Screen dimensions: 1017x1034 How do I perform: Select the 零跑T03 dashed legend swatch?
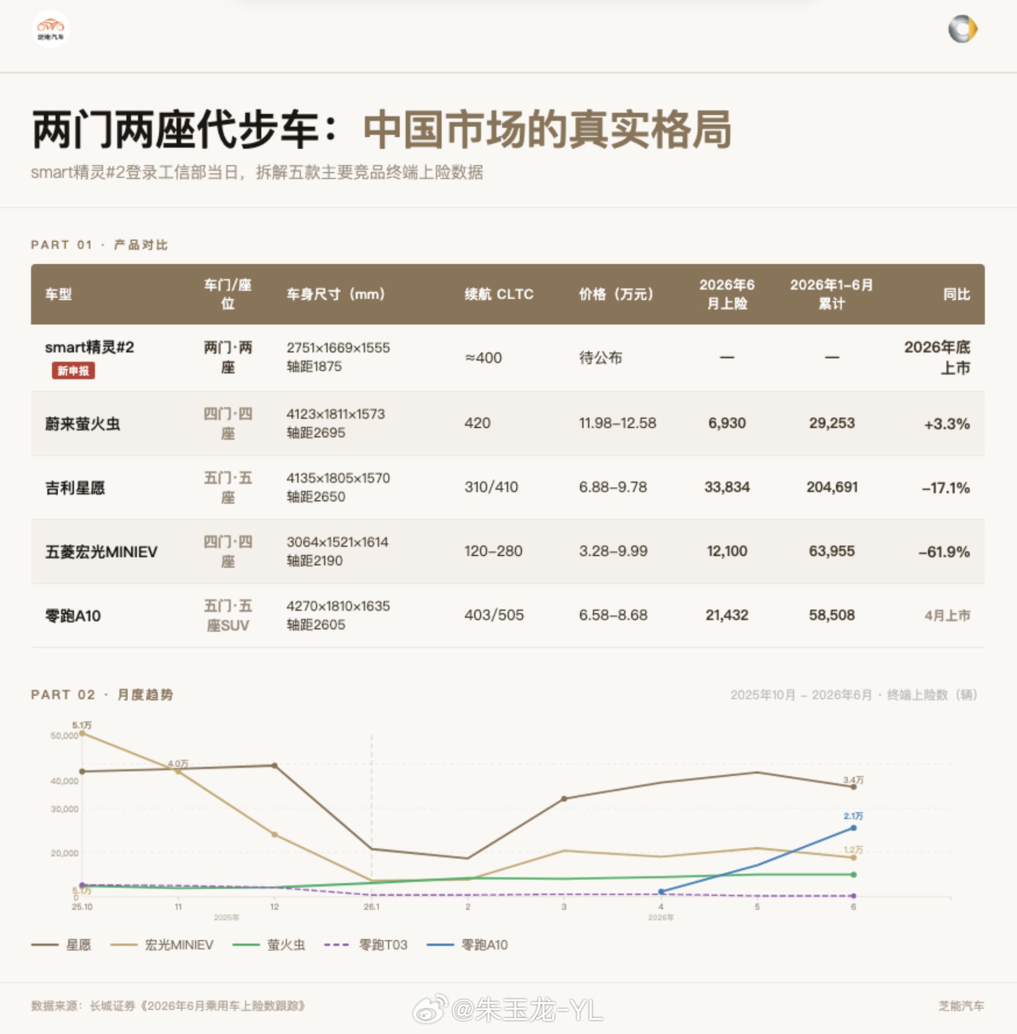[337, 945]
